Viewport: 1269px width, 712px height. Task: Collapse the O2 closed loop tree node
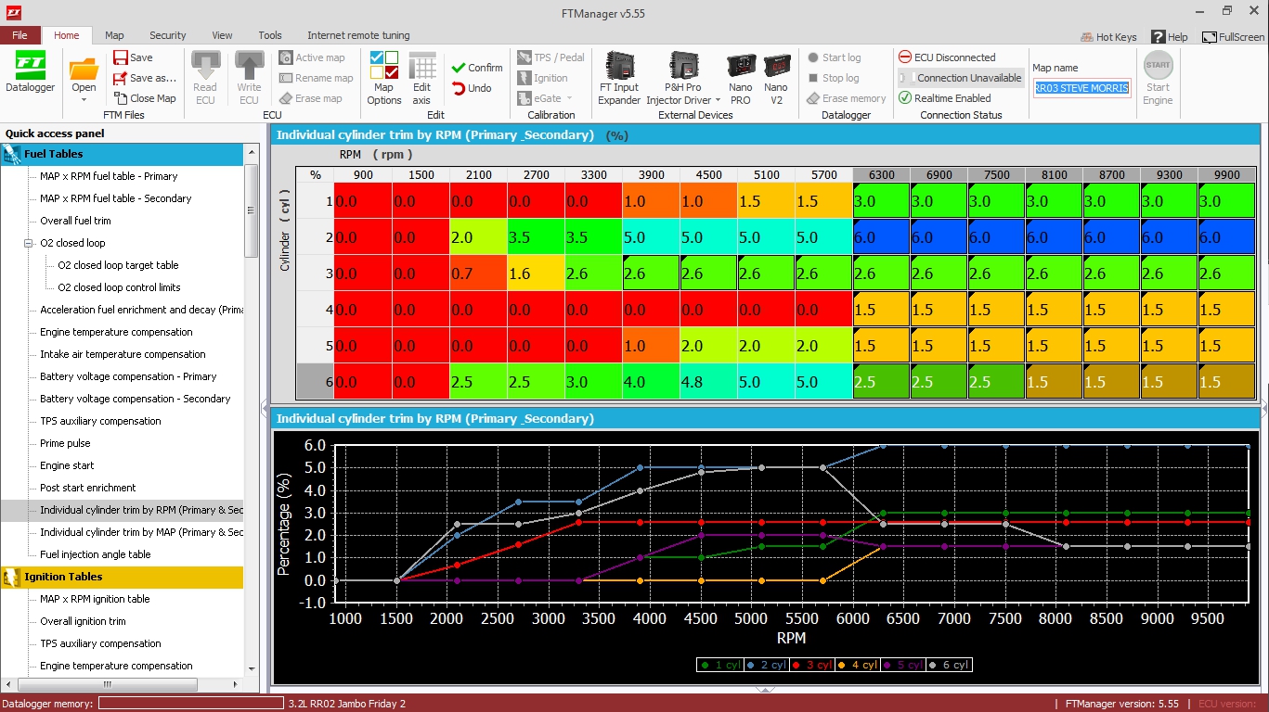(x=29, y=243)
